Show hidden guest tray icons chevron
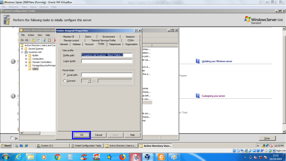Viewport: 286px width, 161px height. point(258,146)
